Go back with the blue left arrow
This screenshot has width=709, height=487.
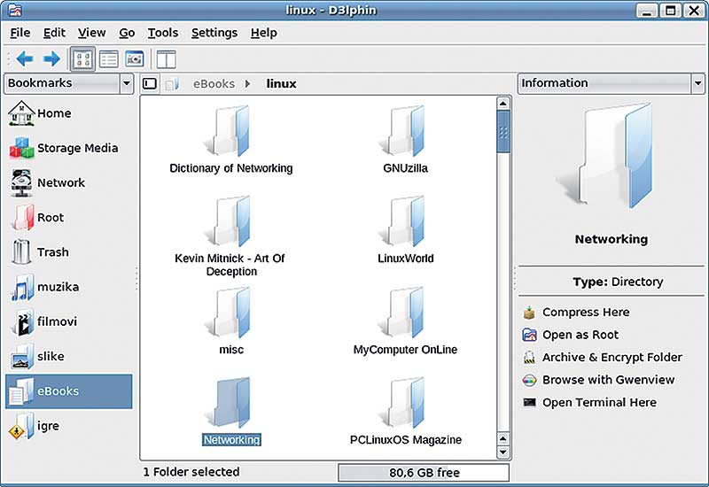(25, 58)
